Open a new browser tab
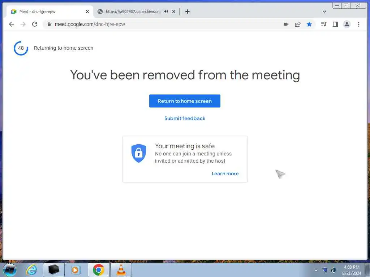This screenshot has height=277, width=370. (188, 12)
